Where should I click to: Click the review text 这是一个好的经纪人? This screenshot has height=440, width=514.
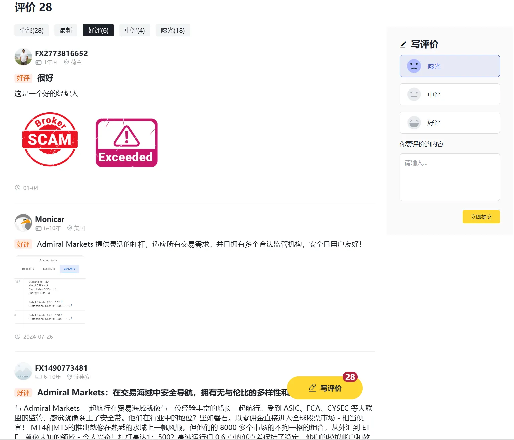point(46,94)
